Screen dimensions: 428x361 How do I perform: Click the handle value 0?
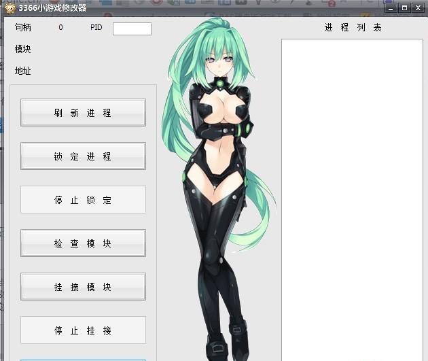[60, 28]
